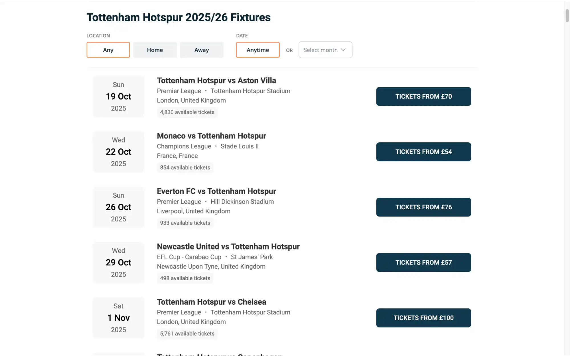Viewport: 570px width, 356px height.
Task: Open the Select month dropdown
Action: 325,50
